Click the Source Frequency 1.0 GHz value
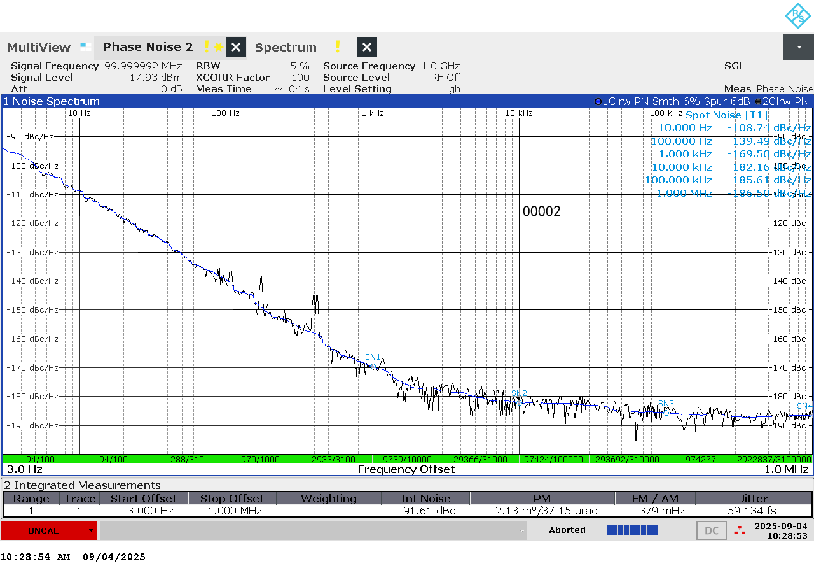 click(441, 66)
